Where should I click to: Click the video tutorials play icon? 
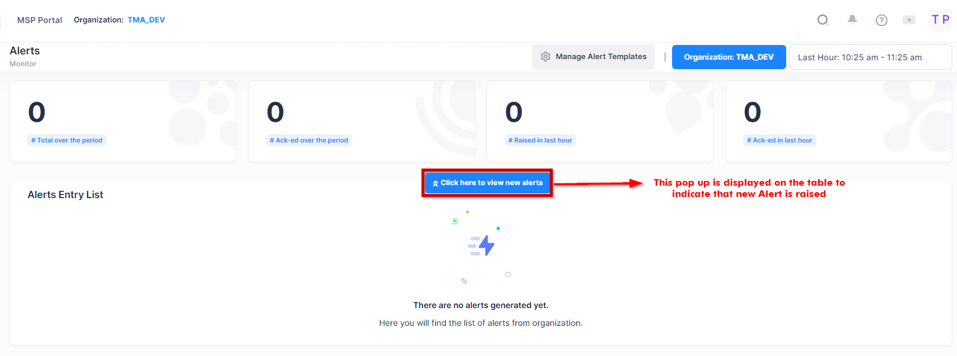coord(909,20)
